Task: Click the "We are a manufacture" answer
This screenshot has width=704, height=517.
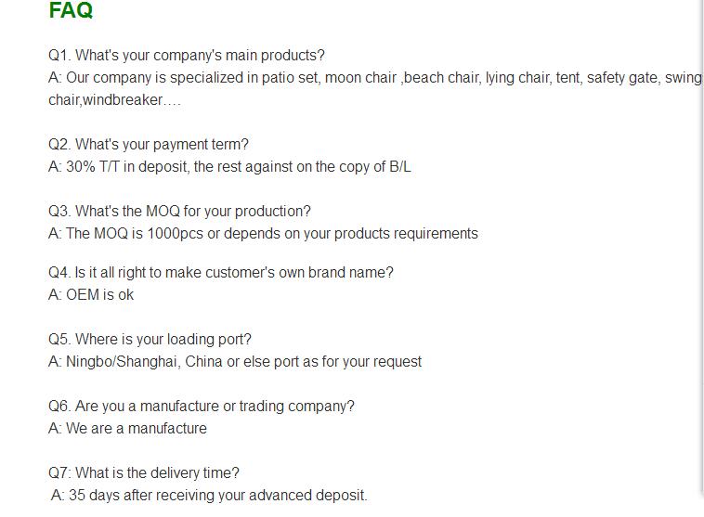Action: point(127,429)
